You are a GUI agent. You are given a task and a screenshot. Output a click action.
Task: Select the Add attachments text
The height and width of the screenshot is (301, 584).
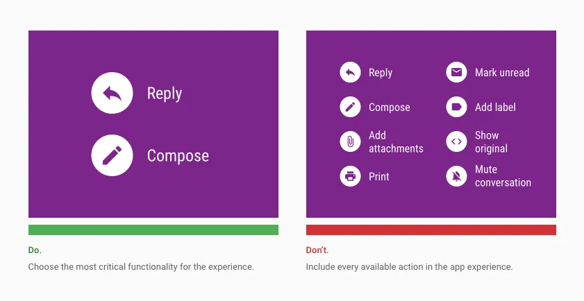coord(396,142)
